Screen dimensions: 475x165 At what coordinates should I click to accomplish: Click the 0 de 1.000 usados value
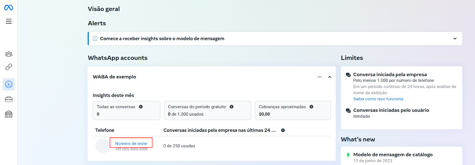point(186,114)
